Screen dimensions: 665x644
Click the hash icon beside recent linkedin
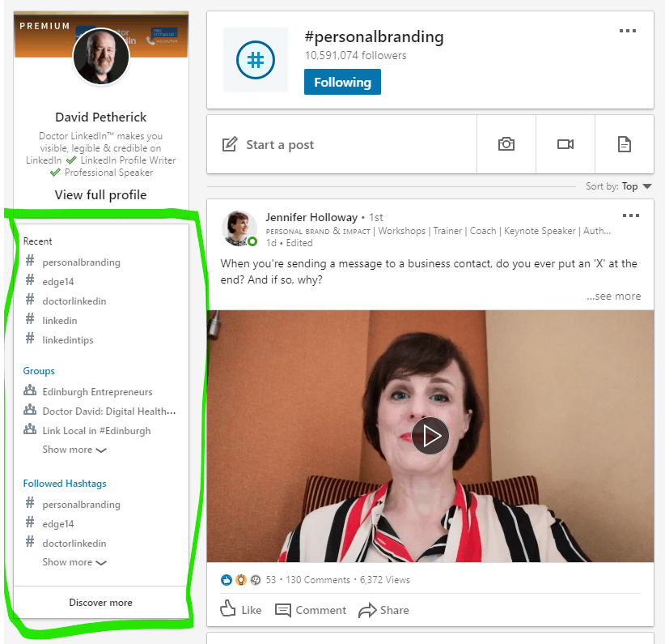(30, 318)
